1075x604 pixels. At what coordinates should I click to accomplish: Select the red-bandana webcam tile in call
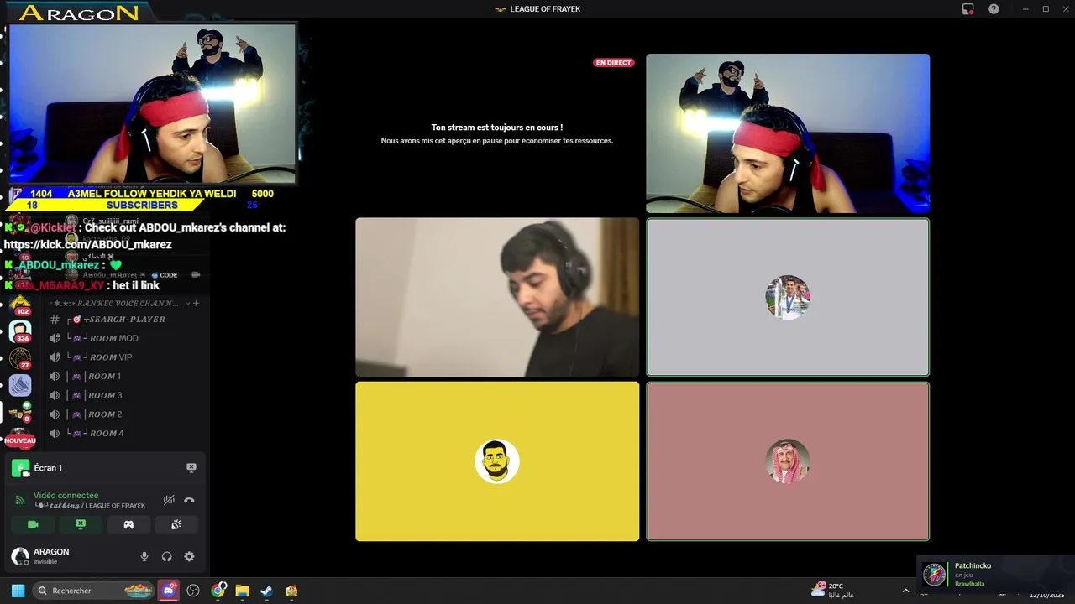(x=788, y=133)
